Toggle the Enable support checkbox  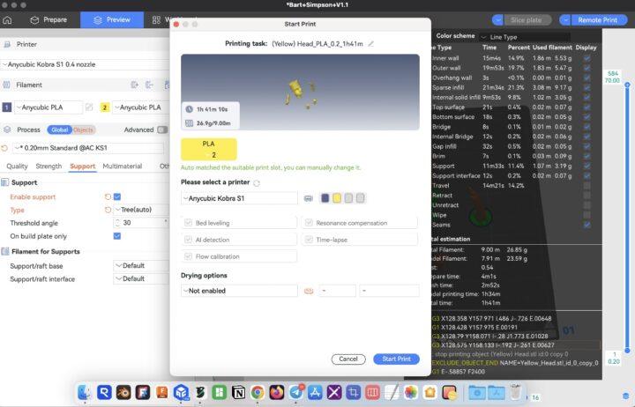117,196
